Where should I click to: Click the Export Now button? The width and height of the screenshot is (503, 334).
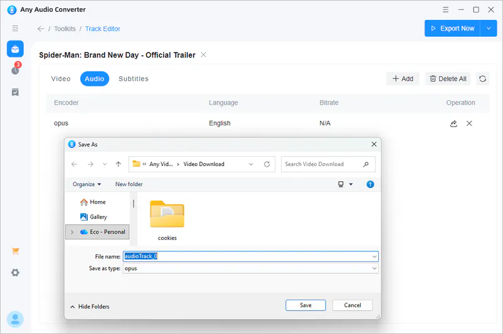click(452, 28)
